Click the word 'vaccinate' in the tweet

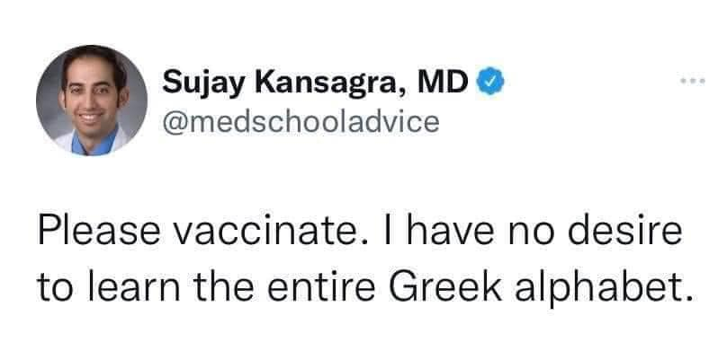[272, 232]
